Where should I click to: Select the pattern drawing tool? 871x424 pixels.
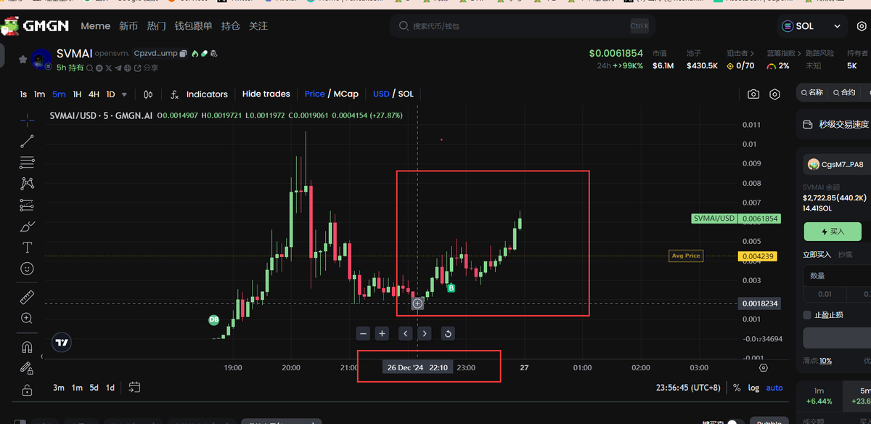click(27, 184)
